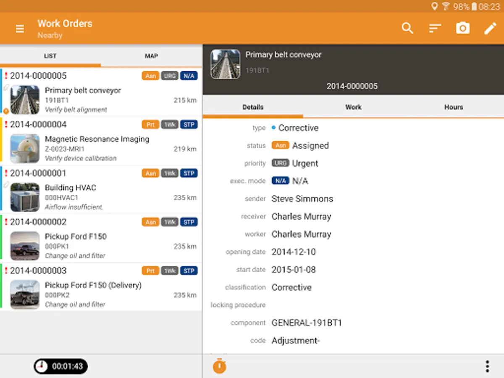Tap the Z-0023-MRI1 equipment code
504x378 pixels.
pos(65,149)
